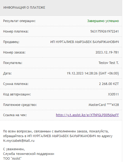Click the seller name in the Продавец row
Viewport: 123px width, 162px height.
pos(84,42)
